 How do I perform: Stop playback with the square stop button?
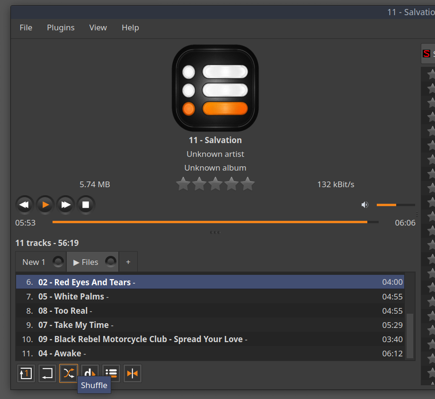tap(86, 205)
